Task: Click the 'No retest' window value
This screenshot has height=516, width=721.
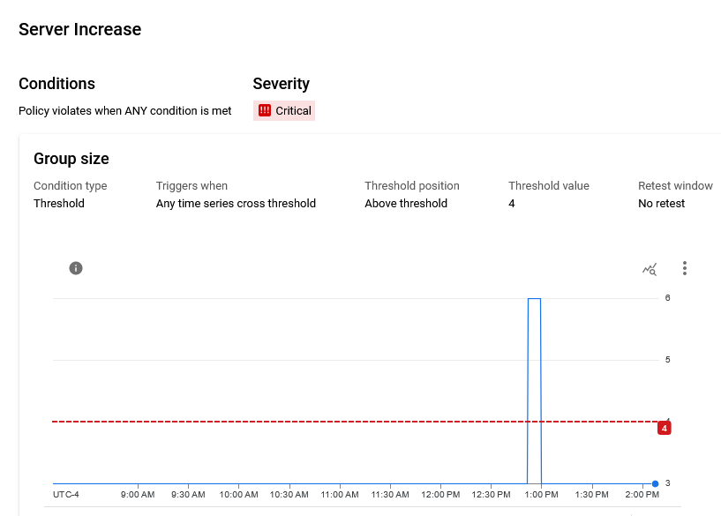Action: click(x=661, y=204)
